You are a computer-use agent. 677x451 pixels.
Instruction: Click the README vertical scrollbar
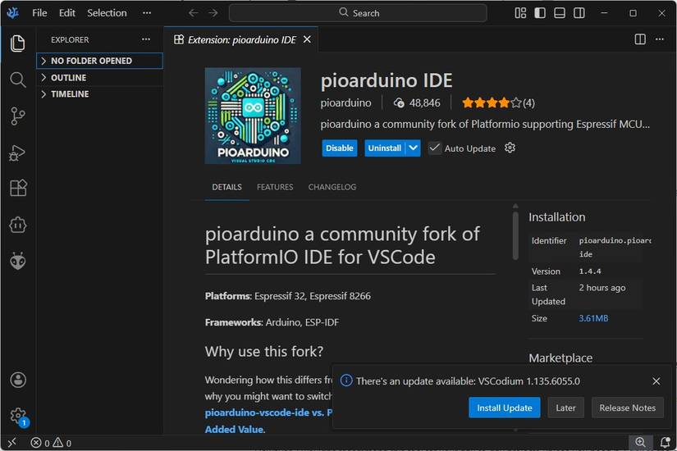pos(515,235)
